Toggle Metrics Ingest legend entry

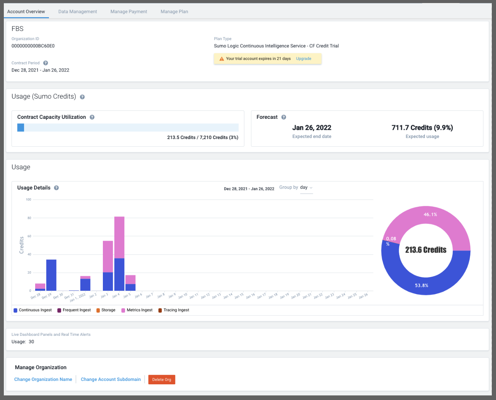point(137,310)
